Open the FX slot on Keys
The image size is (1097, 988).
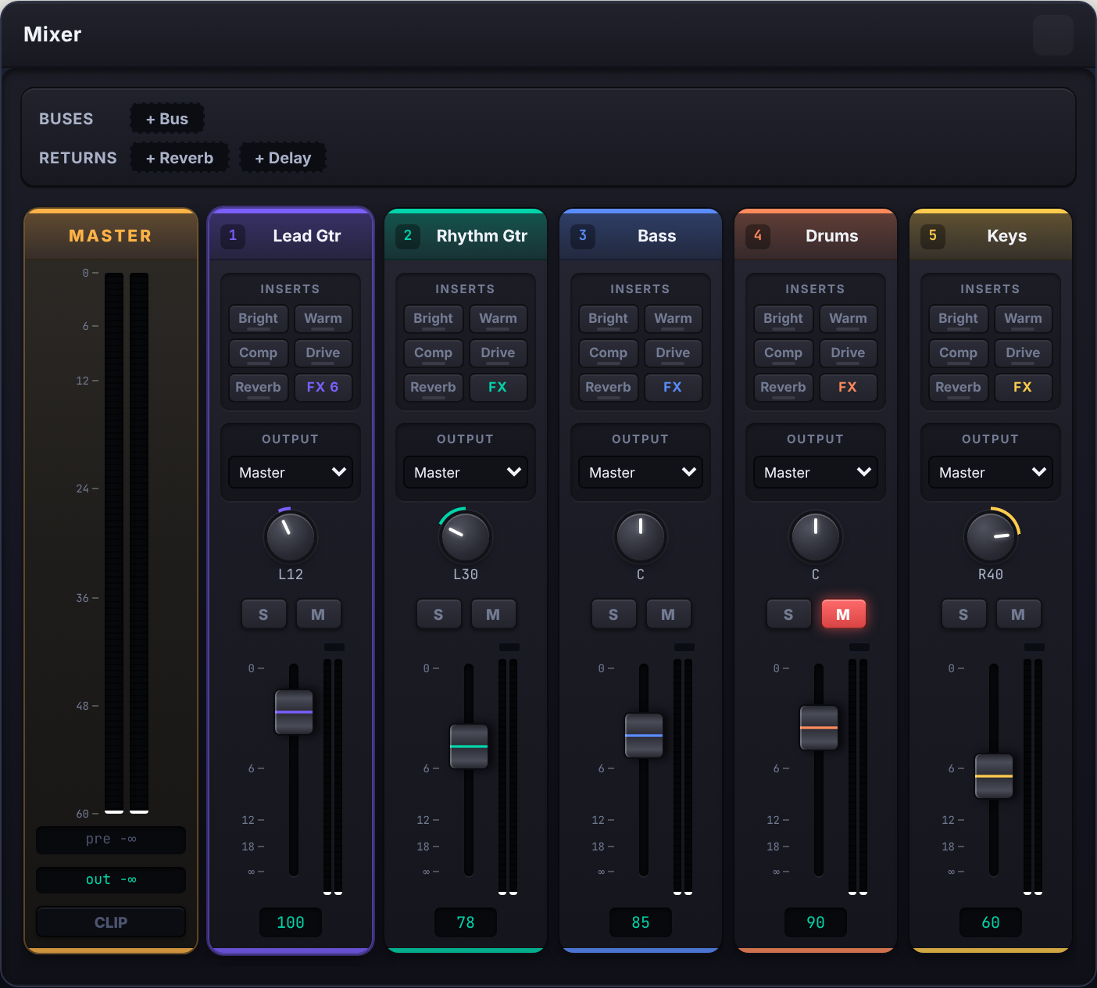coord(1024,388)
